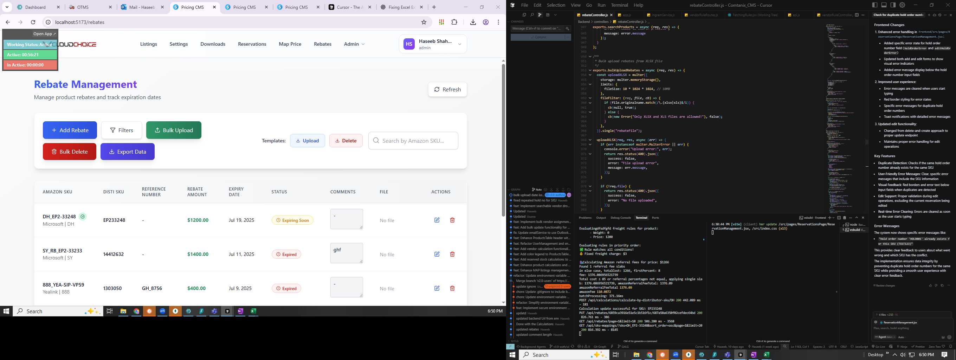Reload the localhost rebates page

33,22
